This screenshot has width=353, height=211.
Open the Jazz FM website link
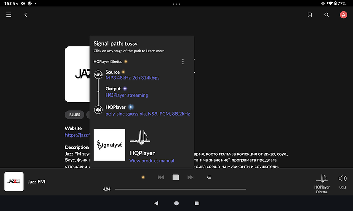coord(77,135)
